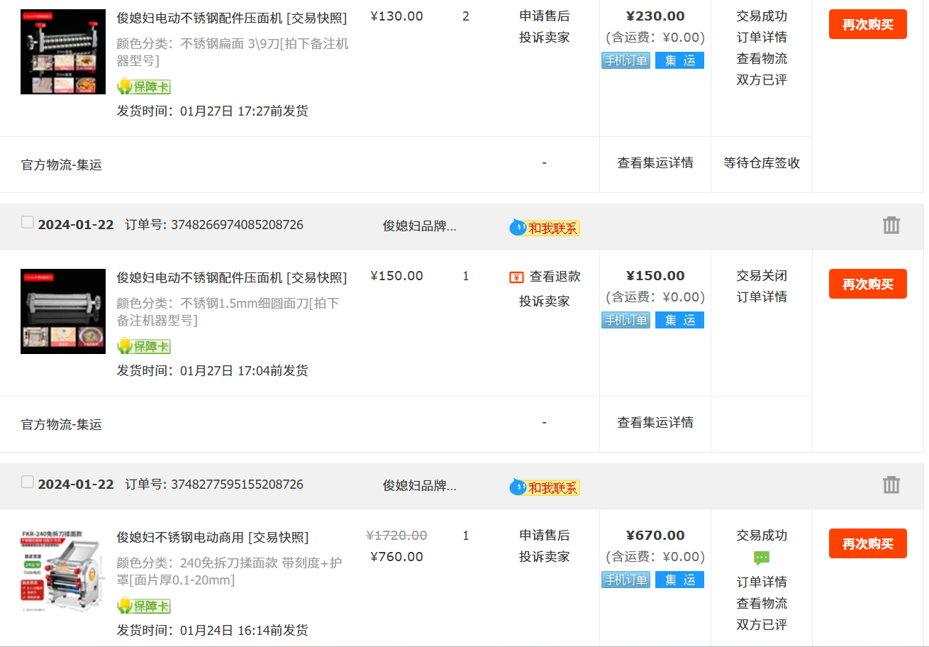
Task: Click 手机订单 badge under ¥150.00 total
Action: click(x=625, y=320)
